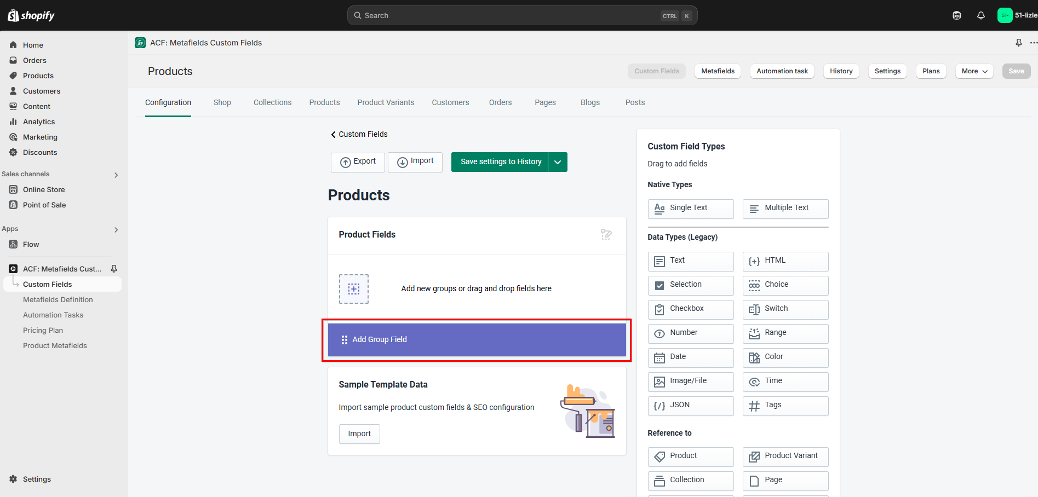Open the app's three-dot menu

pos(1033,43)
